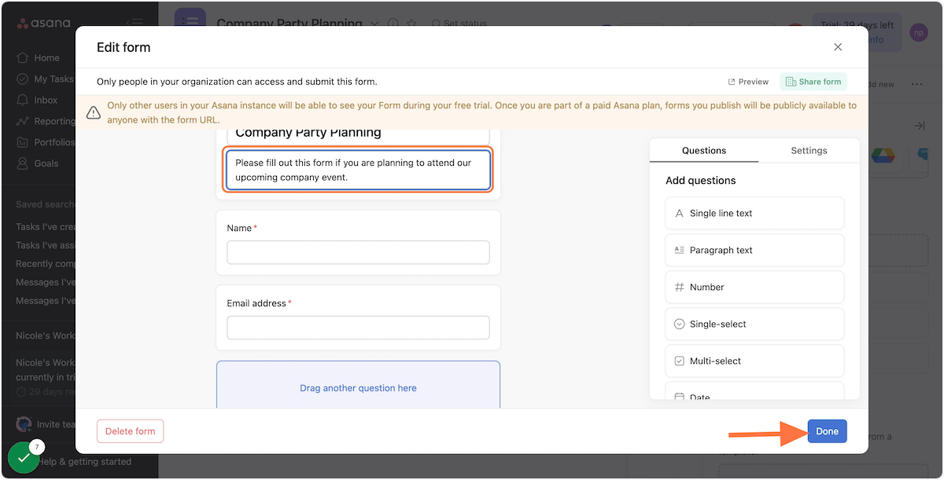Click the My Tasks checkmark icon

22,79
